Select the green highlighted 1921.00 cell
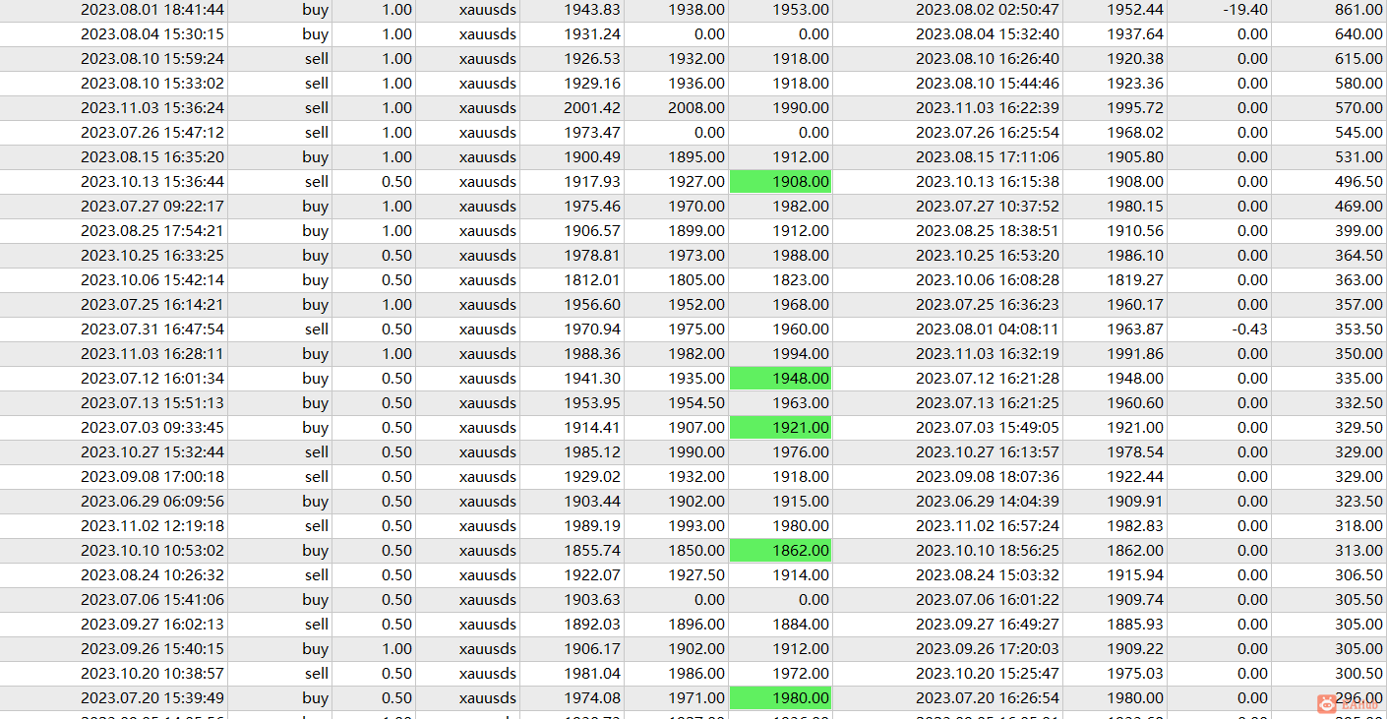Image resolution: width=1387 pixels, height=719 pixels. 780,428
